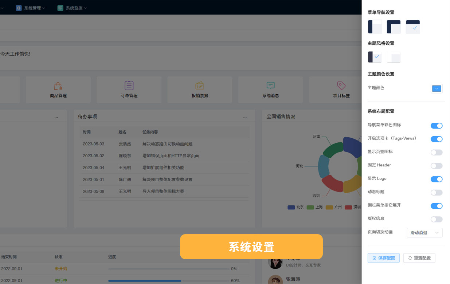The height and width of the screenshot is (284, 450).
Task: Select the mixed navigation layout thumbnail
Action: click(x=394, y=27)
